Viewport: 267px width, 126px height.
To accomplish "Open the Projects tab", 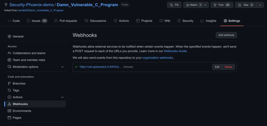I will click(144, 21).
